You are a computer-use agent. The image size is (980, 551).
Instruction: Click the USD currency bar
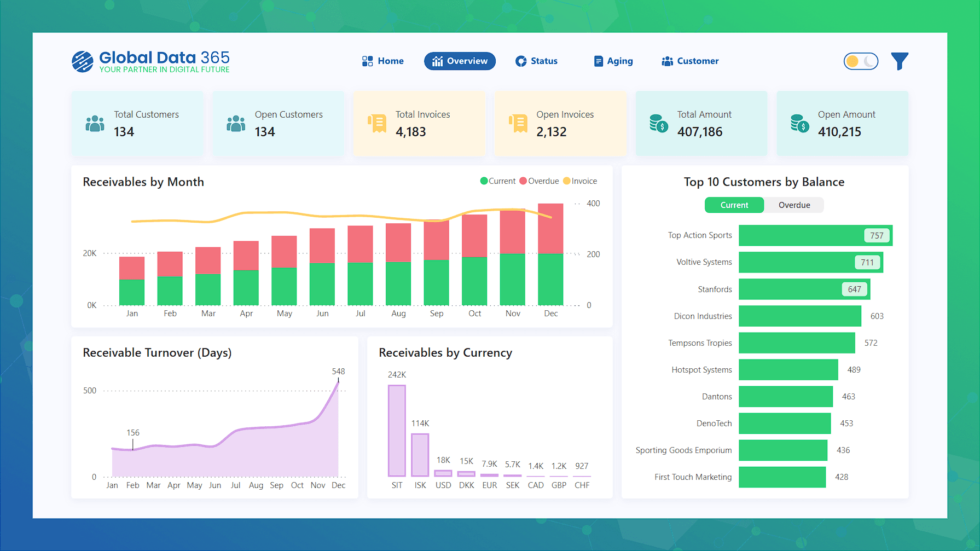coord(443,473)
